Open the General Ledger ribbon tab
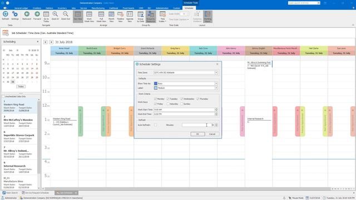356x200 pixels. (21, 8)
